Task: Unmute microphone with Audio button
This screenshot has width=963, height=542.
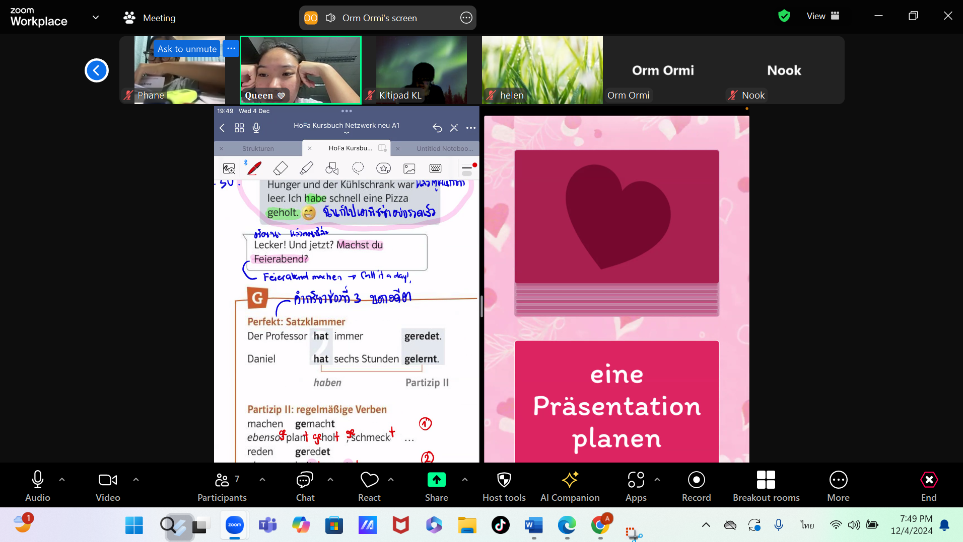Action: coord(38,486)
